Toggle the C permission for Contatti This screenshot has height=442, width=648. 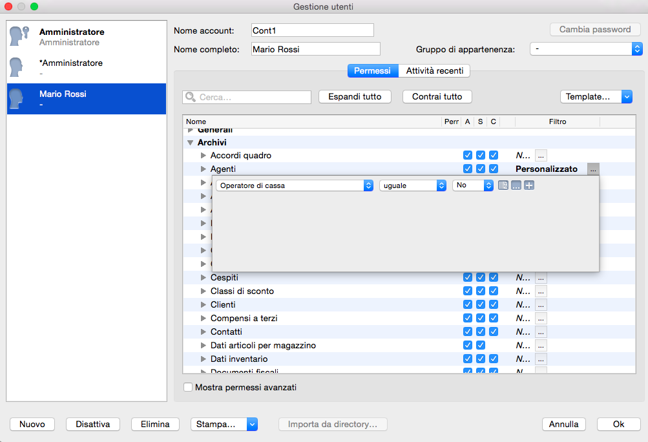[x=494, y=331]
